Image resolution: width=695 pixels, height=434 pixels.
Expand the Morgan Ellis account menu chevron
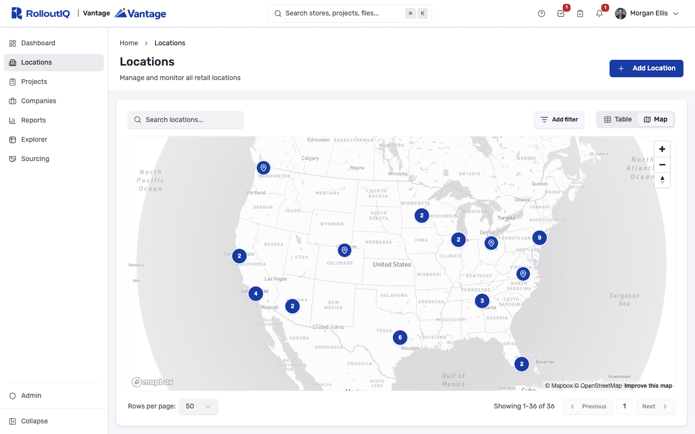pyautogui.click(x=676, y=14)
